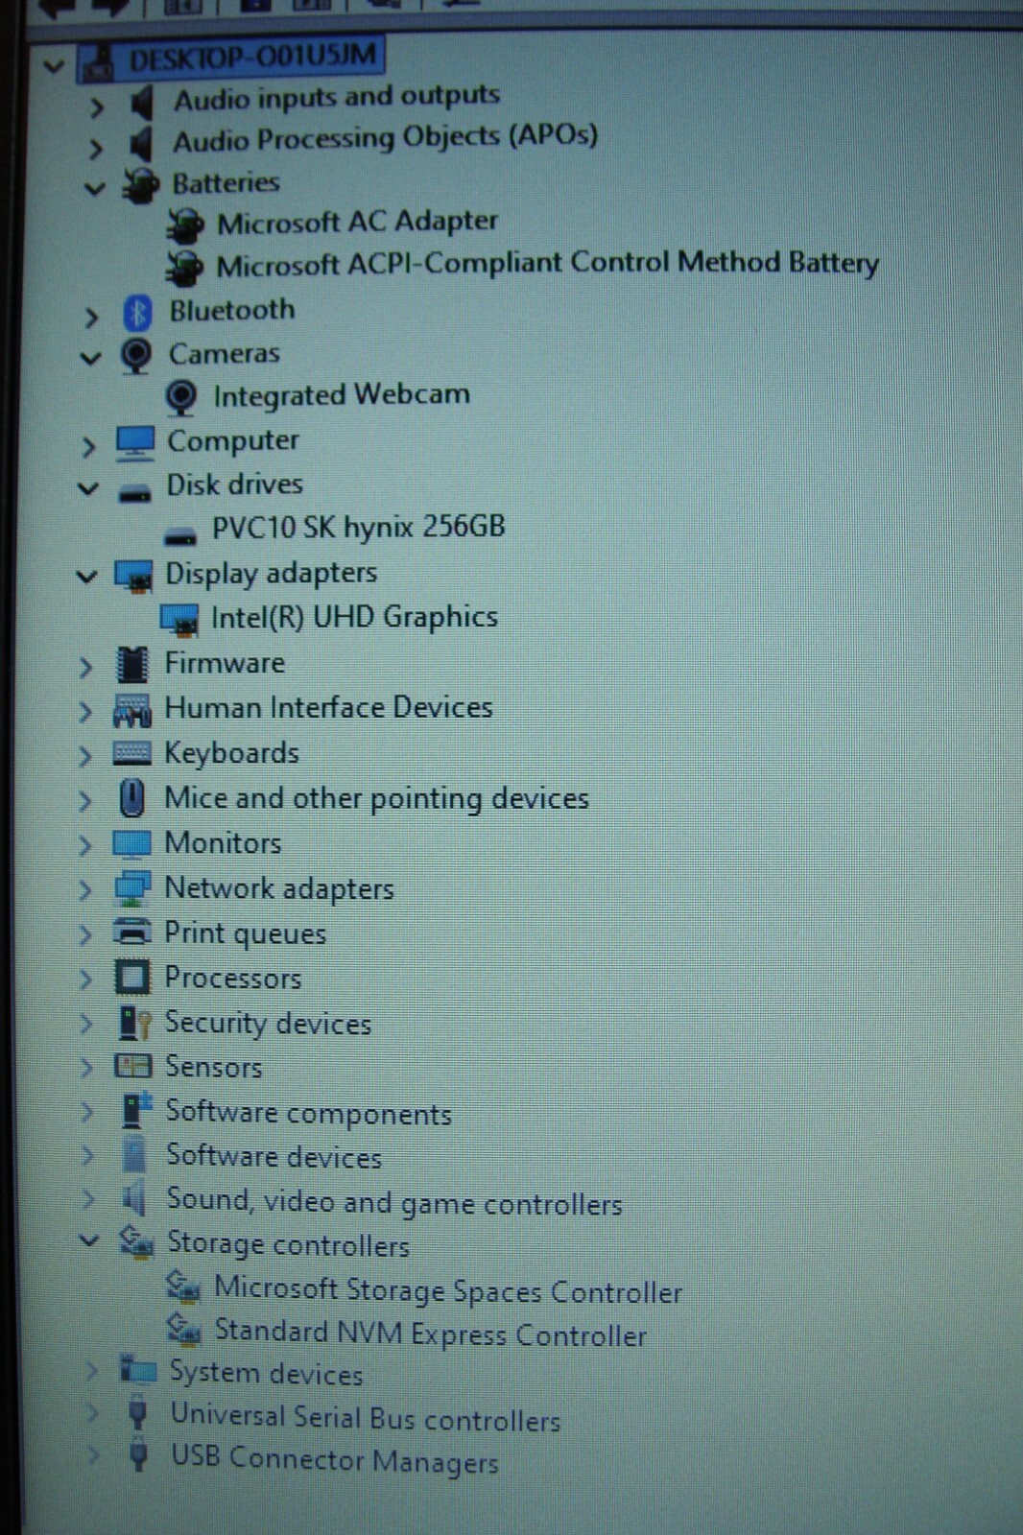Select Standard NVM Express Controller

431,1334
